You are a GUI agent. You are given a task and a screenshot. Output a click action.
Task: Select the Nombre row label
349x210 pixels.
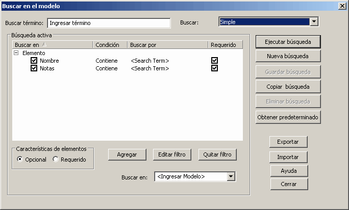49,61
